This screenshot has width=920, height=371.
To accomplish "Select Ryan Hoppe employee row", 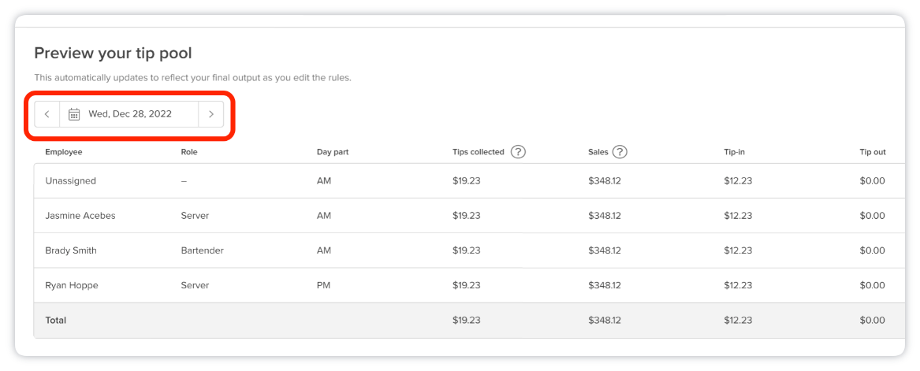I will (x=72, y=285).
